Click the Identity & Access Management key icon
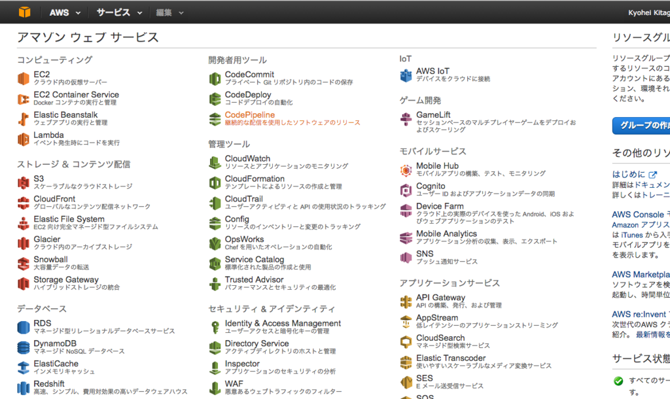 pyautogui.click(x=215, y=327)
